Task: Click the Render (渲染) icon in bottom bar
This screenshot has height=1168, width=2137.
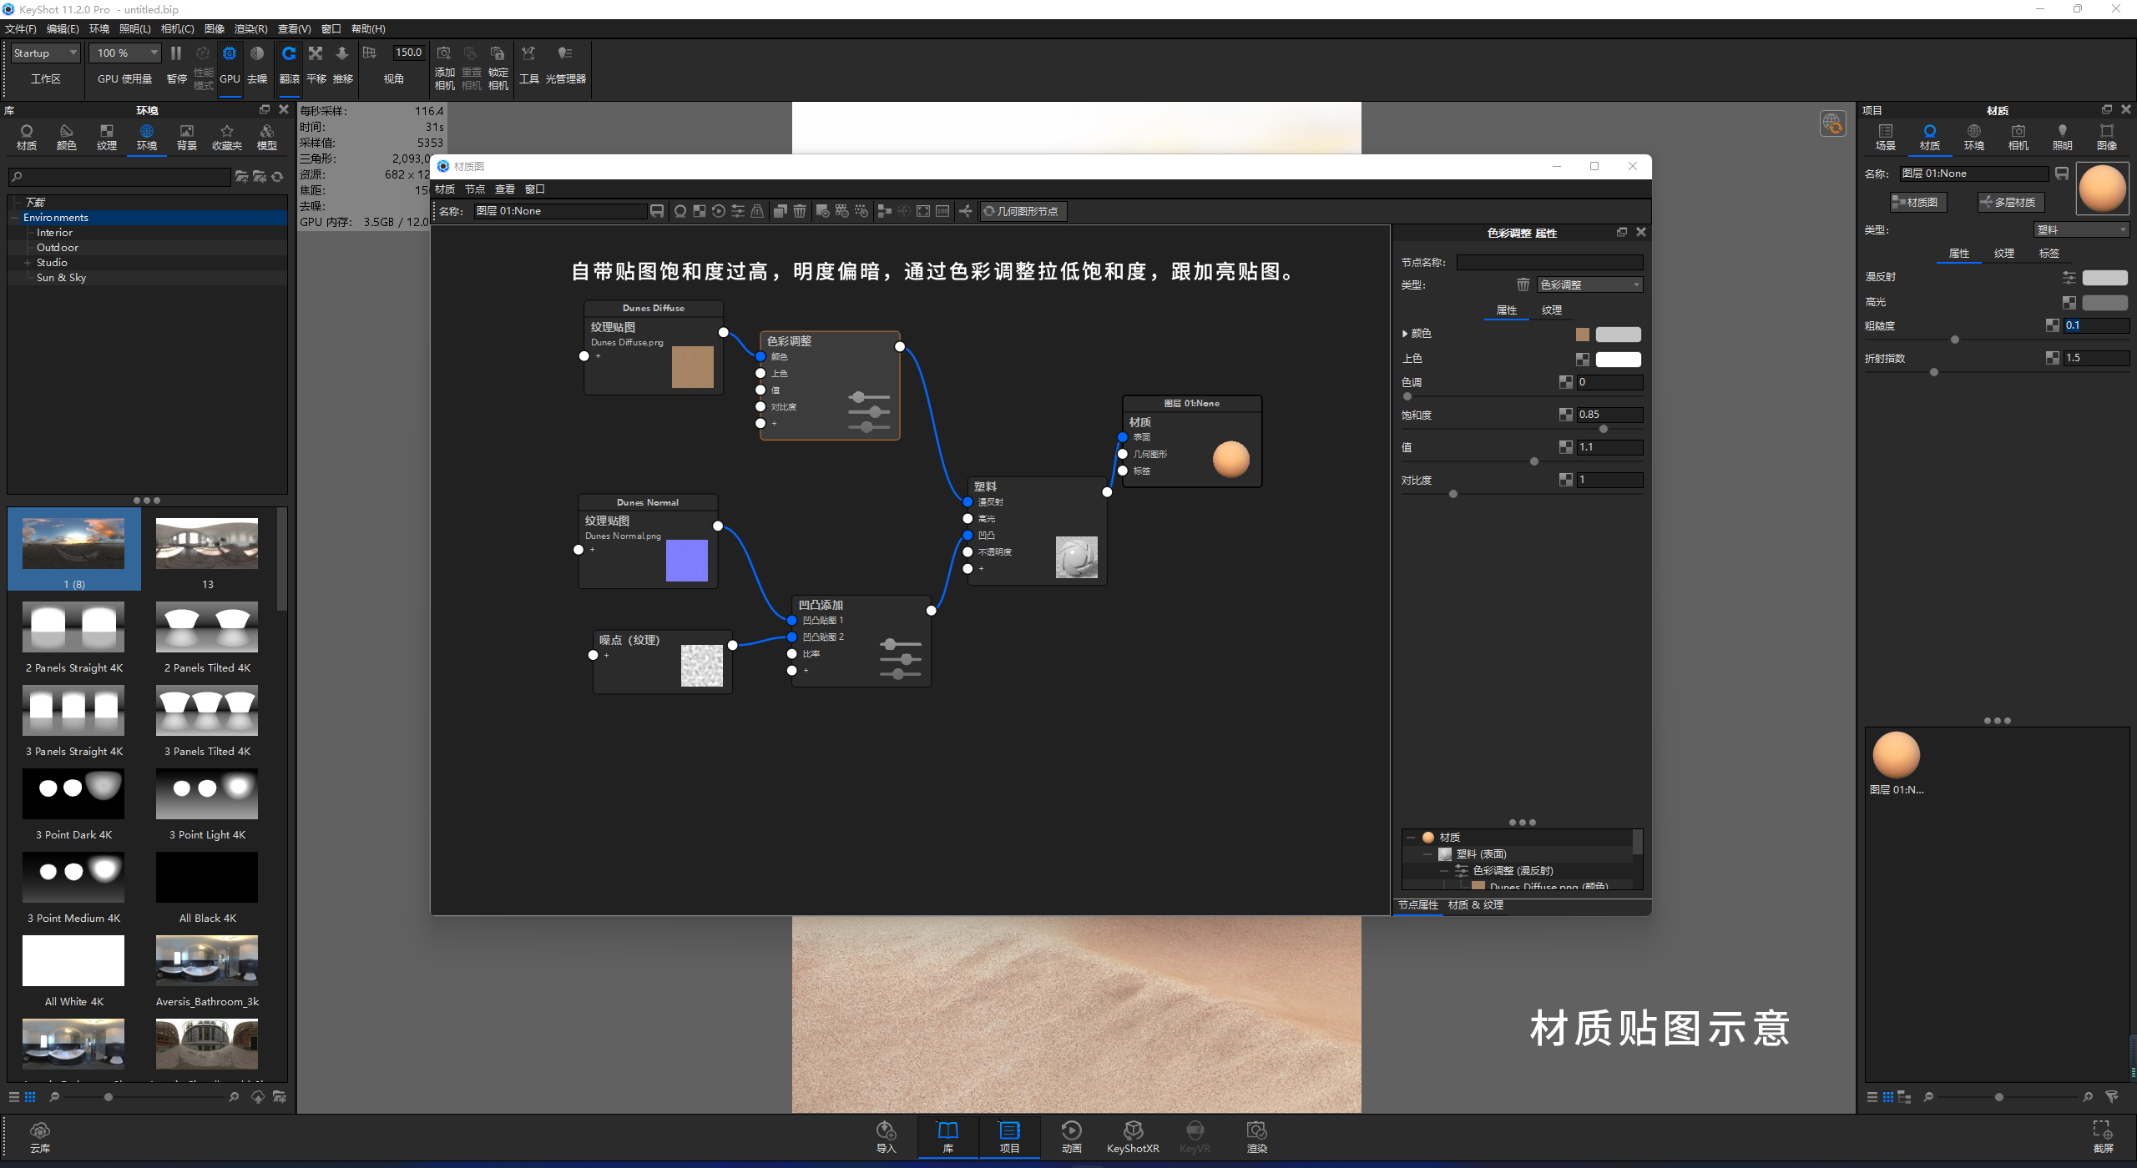Action: [1256, 1132]
